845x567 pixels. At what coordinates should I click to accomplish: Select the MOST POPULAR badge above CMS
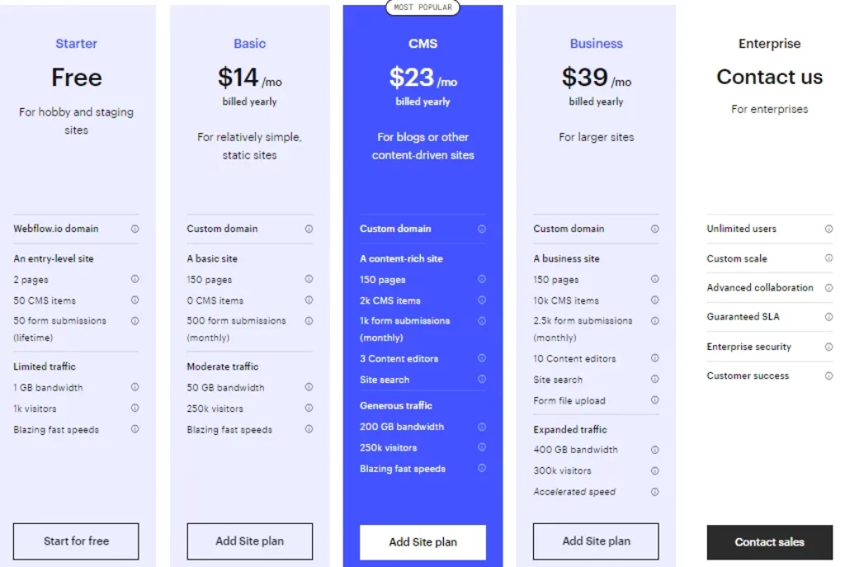[422, 7]
